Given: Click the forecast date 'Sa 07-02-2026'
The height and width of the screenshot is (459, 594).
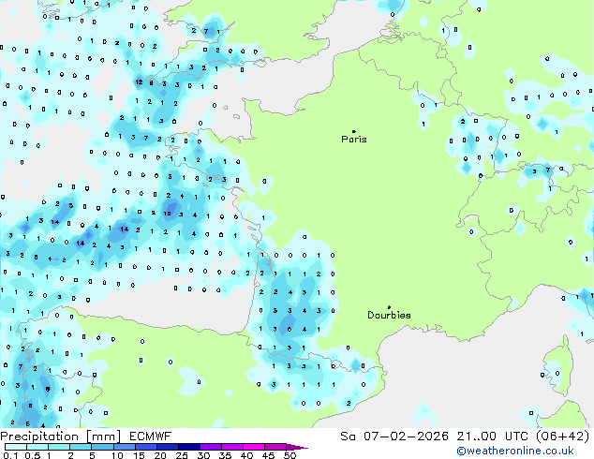Looking at the screenshot, I should [x=394, y=437].
